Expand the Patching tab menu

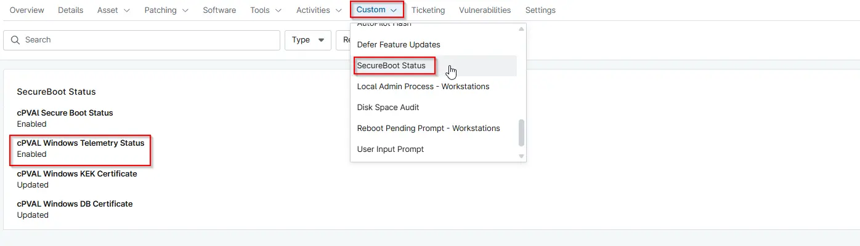point(166,10)
